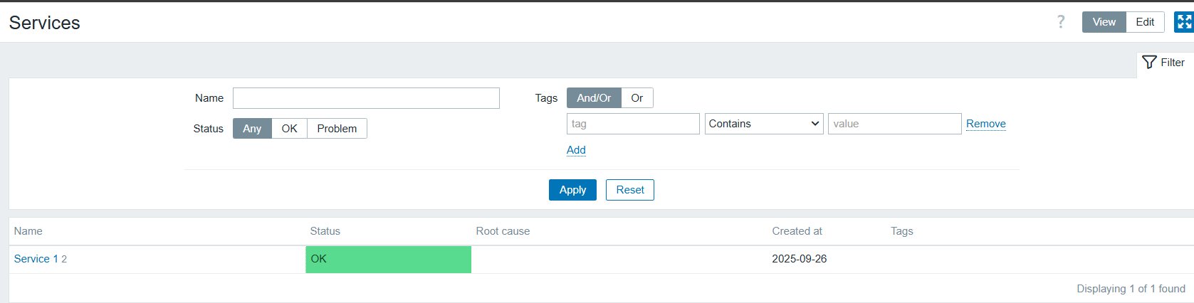
Task: Focus the tag name input field
Action: (x=632, y=124)
